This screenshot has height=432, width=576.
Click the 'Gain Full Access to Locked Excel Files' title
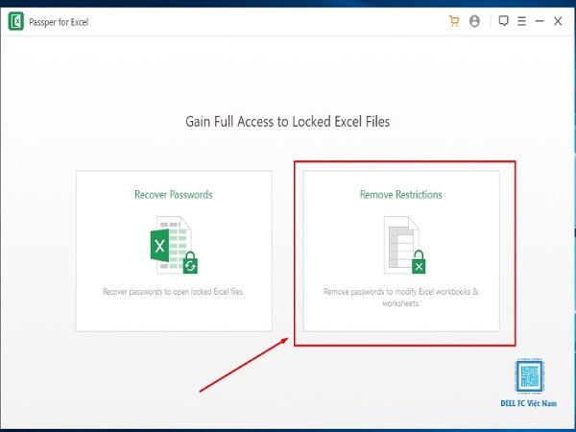click(x=288, y=122)
